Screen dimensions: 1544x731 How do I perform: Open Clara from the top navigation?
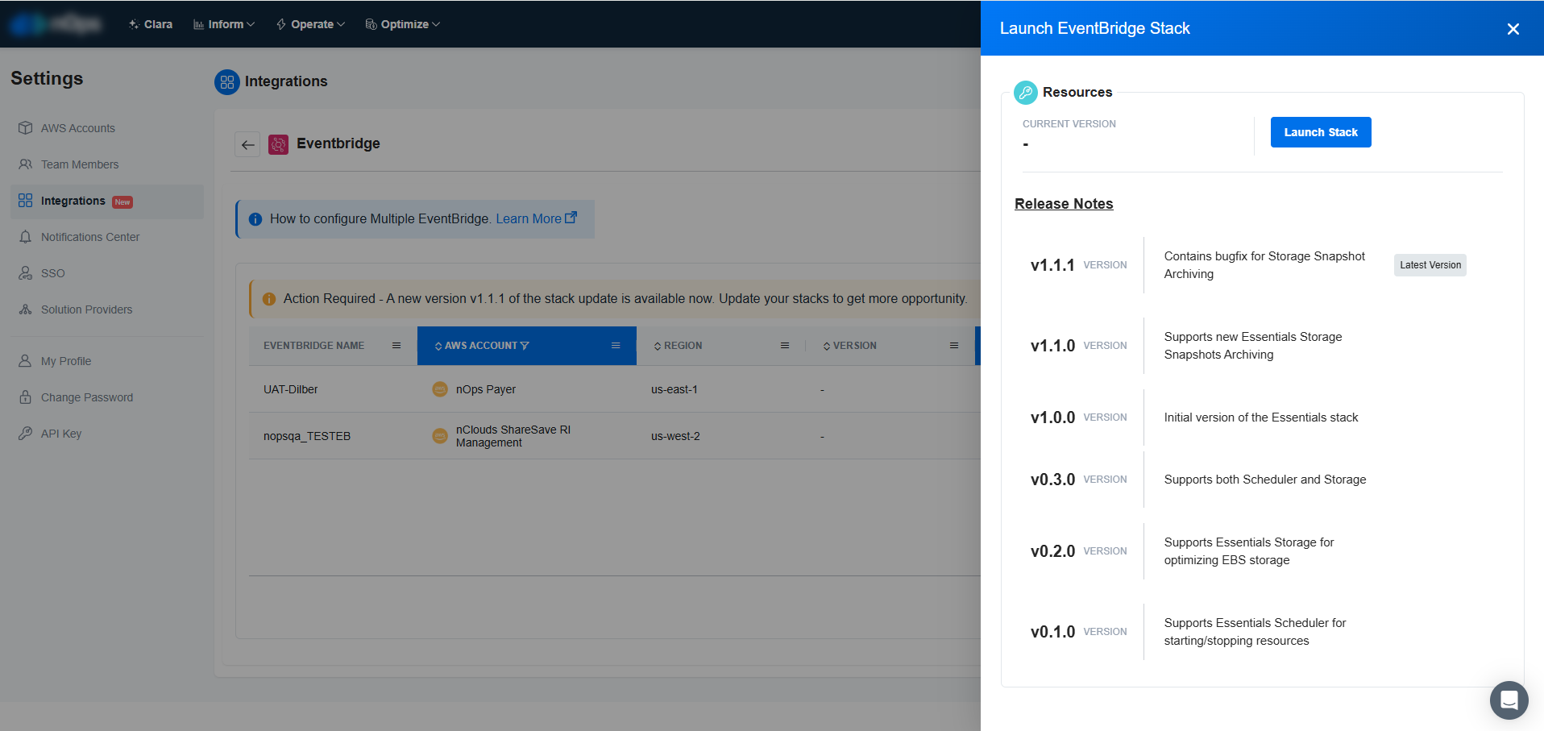151,24
